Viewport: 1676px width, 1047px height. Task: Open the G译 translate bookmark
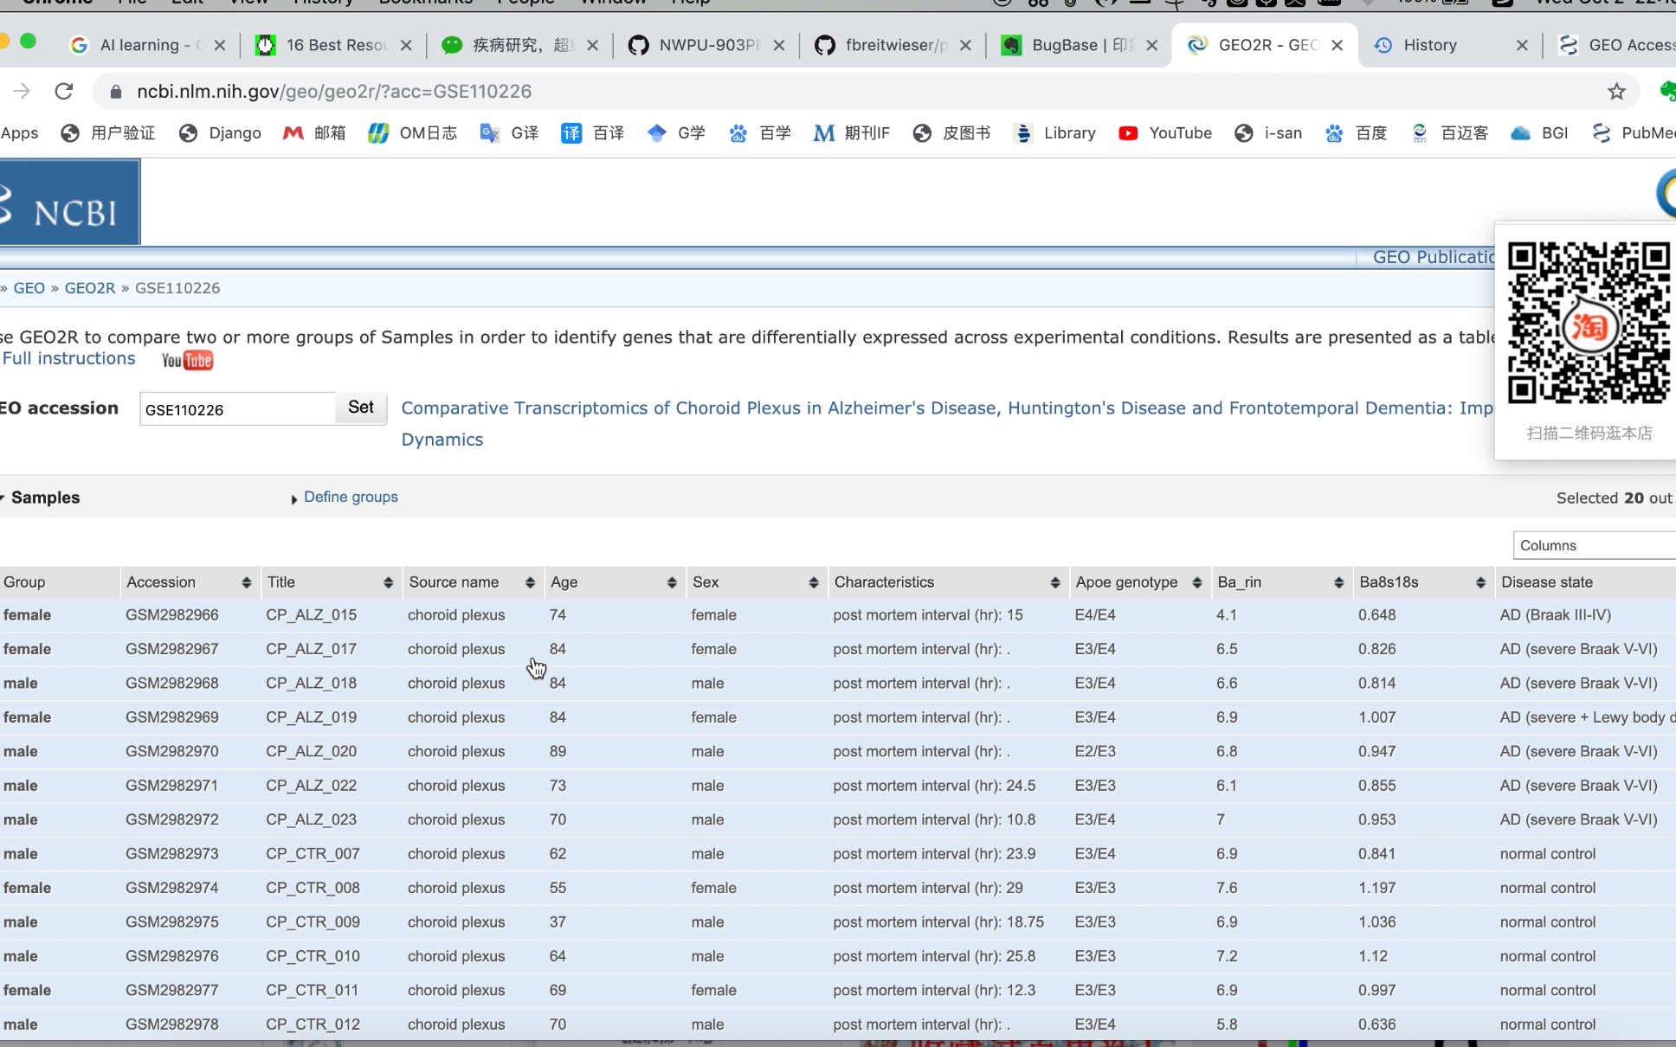tap(509, 132)
